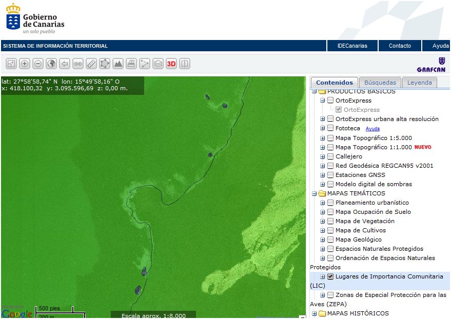Click Contacto in the top navigation bar
451x319 pixels.
[x=400, y=46]
